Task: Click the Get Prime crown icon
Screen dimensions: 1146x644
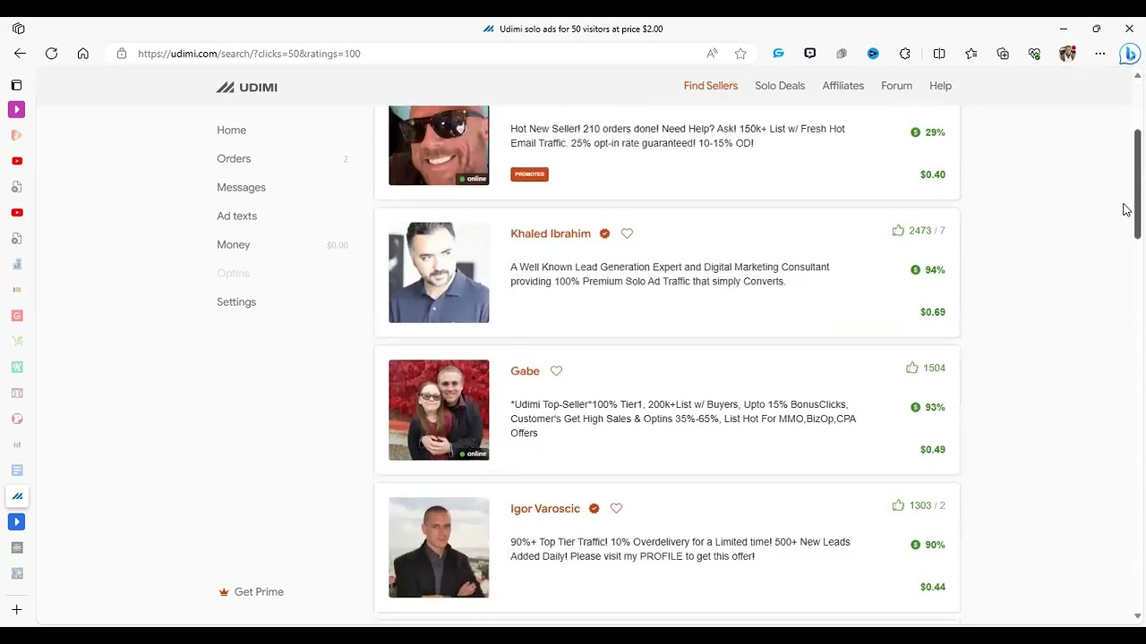Action: pos(224,592)
